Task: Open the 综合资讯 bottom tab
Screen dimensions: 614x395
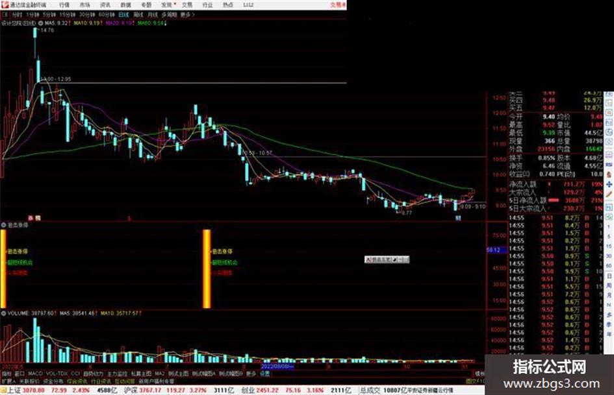Action: point(77,381)
